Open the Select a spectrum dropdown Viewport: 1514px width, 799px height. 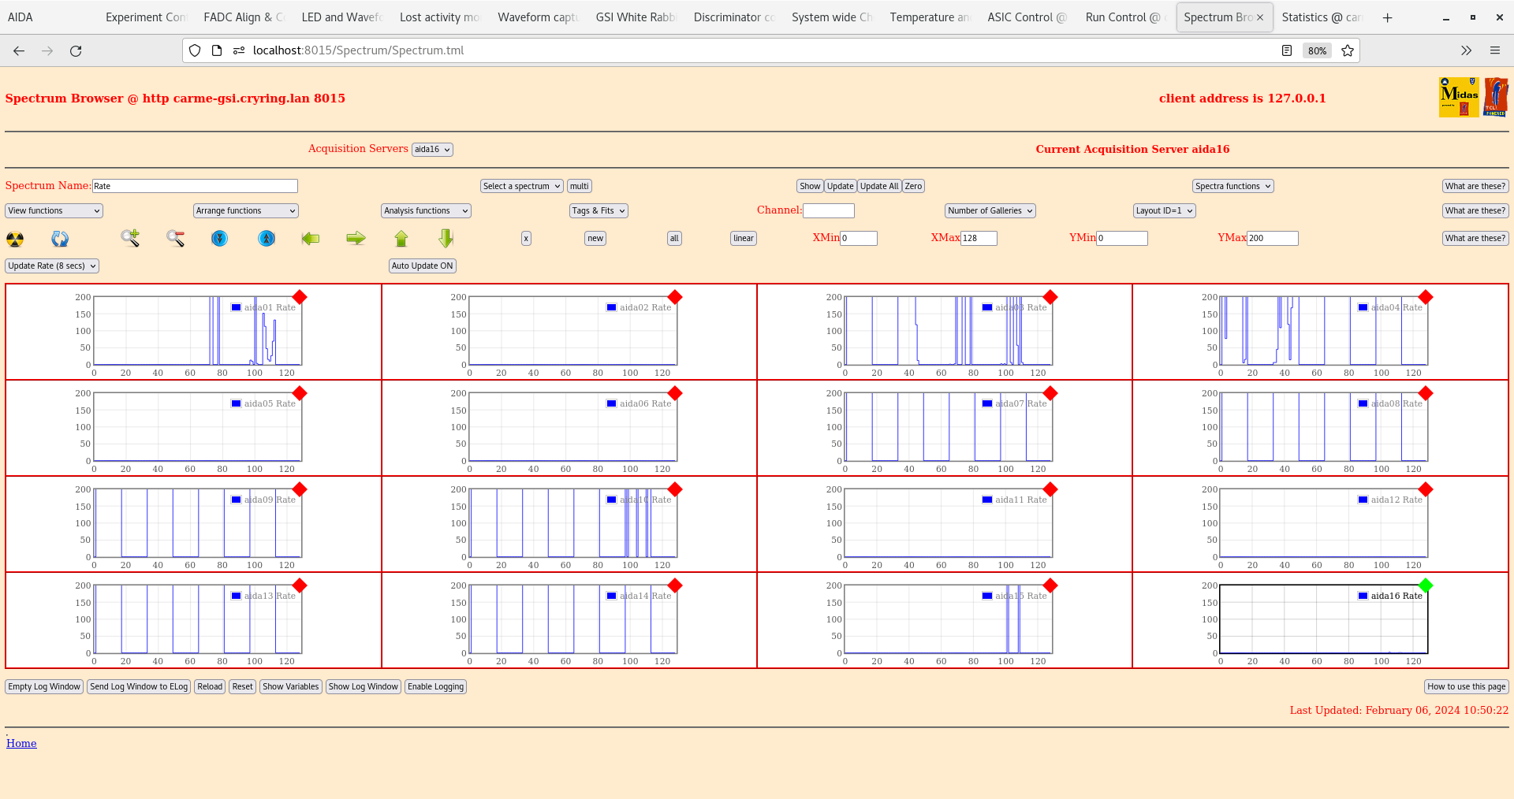tap(522, 186)
